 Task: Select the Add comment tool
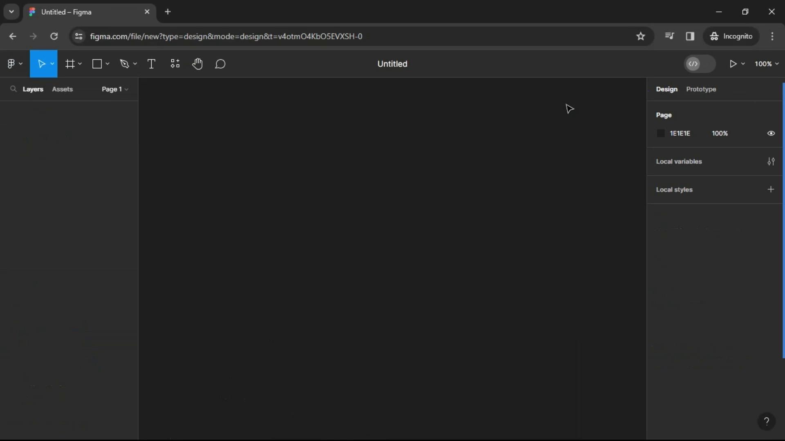point(220,64)
